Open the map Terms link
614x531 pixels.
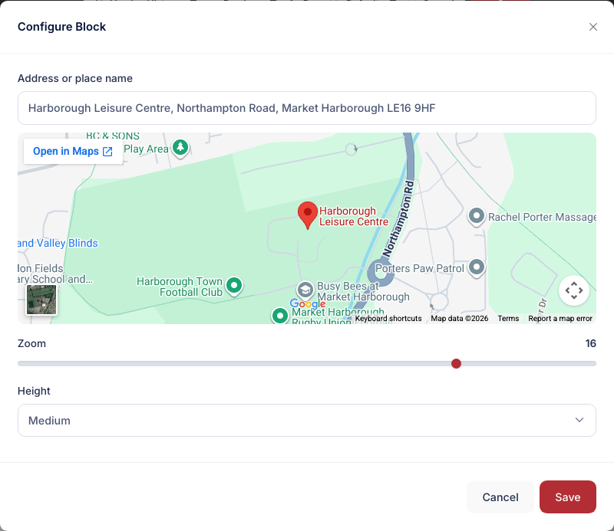click(508, 318)
